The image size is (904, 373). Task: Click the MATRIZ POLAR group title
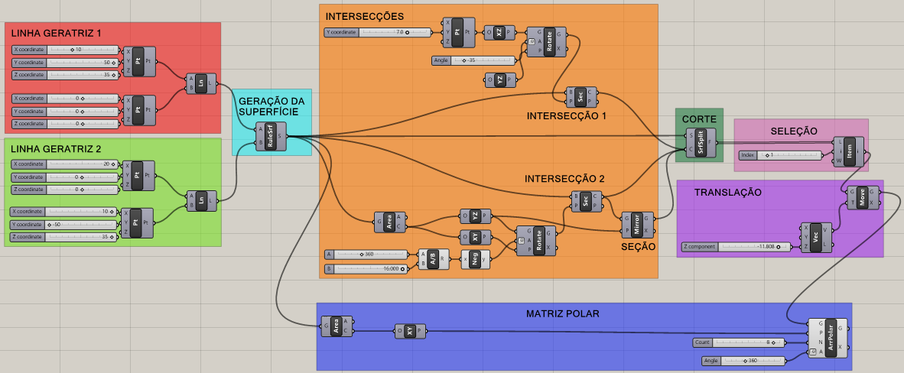(x=562, y=313)
